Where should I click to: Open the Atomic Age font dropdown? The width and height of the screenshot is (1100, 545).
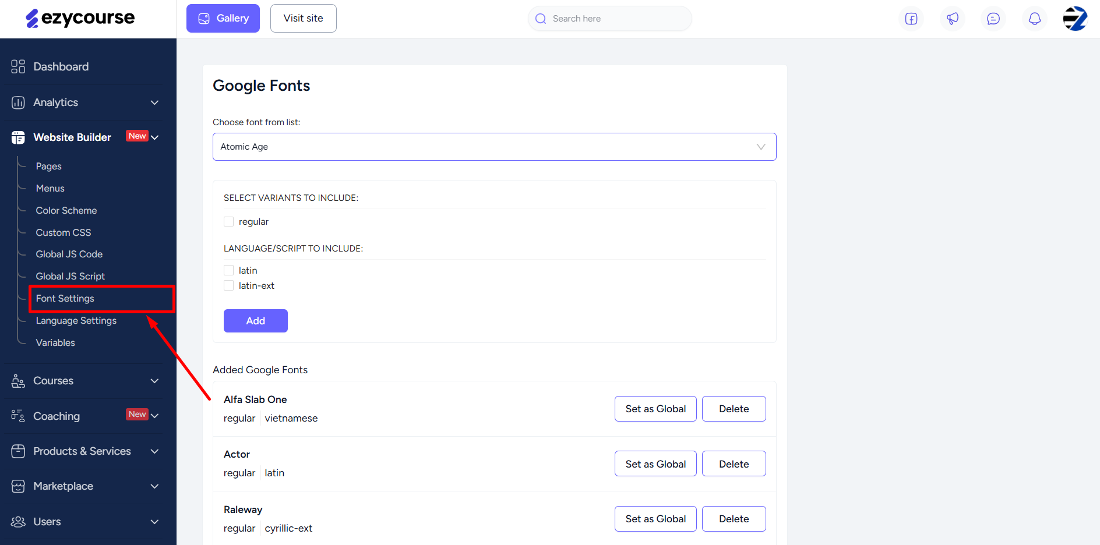click(x=495, y=147)
